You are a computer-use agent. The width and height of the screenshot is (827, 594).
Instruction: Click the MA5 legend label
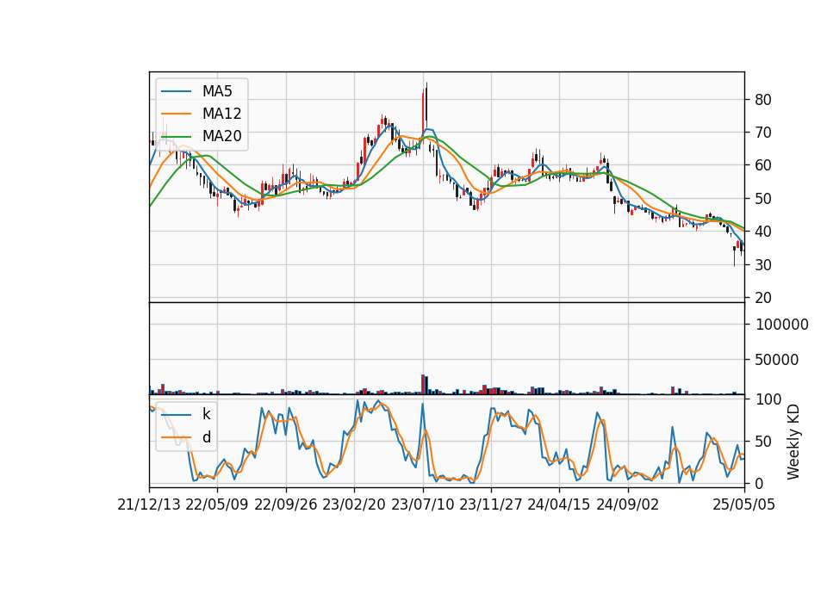[x=217, y=91]
